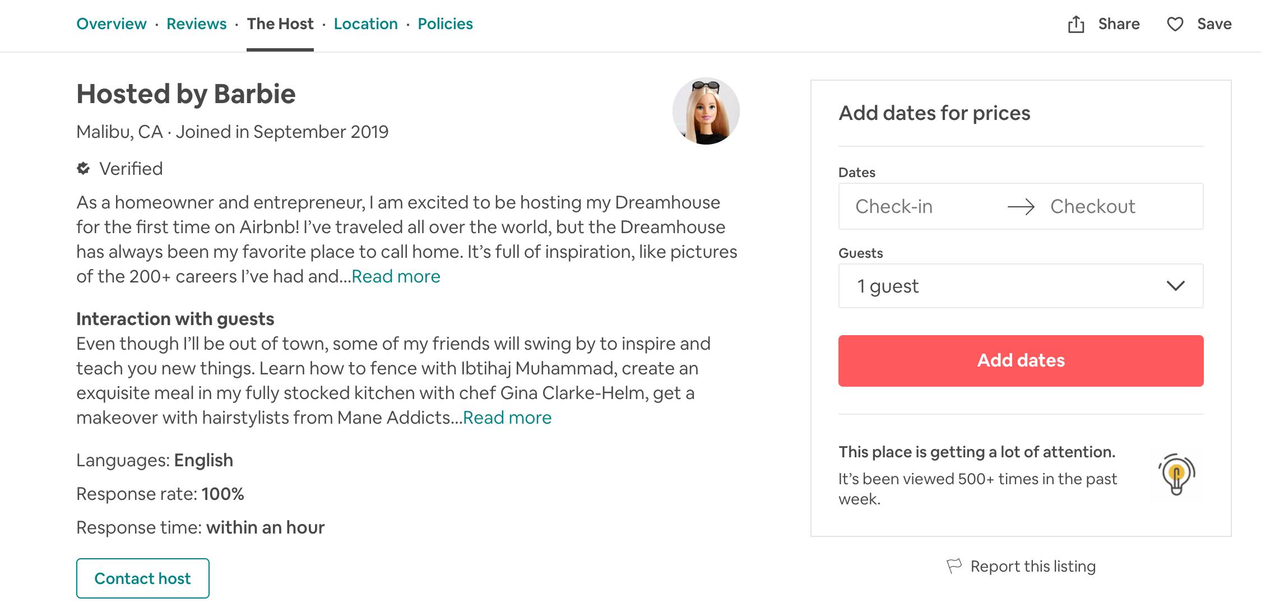The image size is (1261, 612).
Task: Read more about interaction with guests
Action: point(506,417)
